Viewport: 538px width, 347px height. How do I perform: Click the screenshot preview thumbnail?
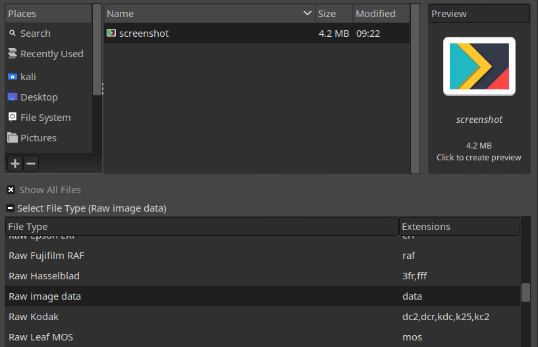[479, 66]
